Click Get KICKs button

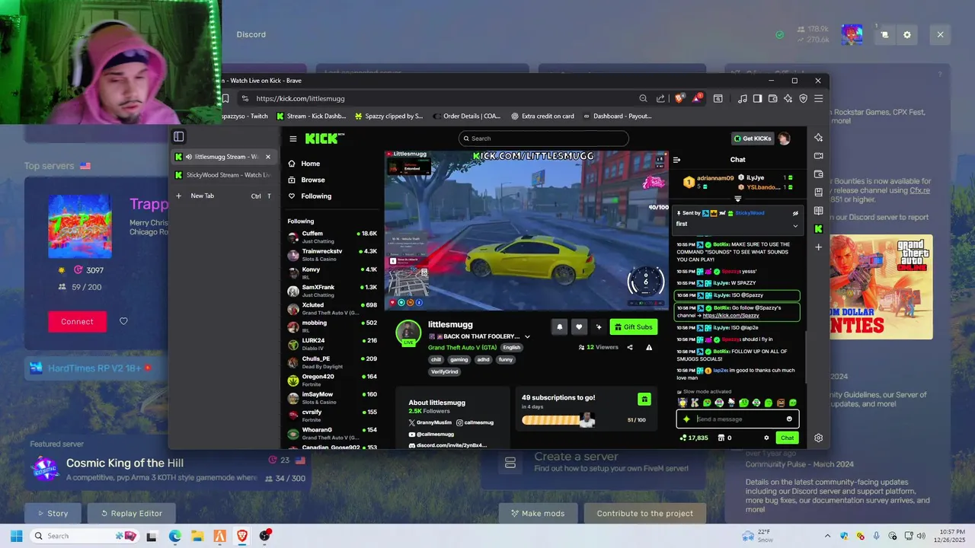point(752,139)
